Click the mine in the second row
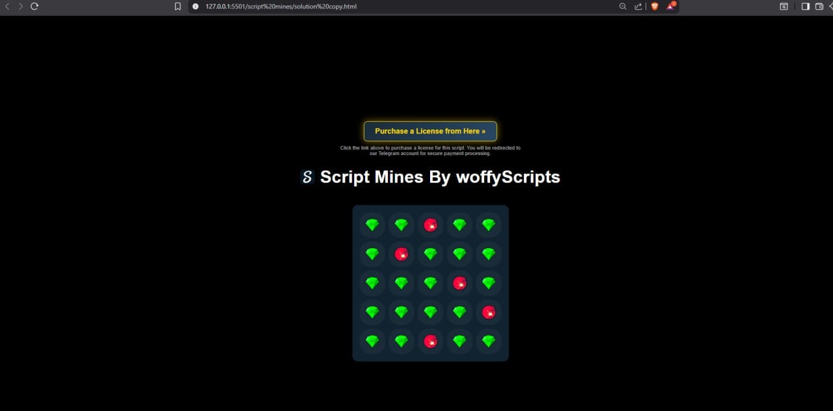833x411 pixels. tap(401, 254)
